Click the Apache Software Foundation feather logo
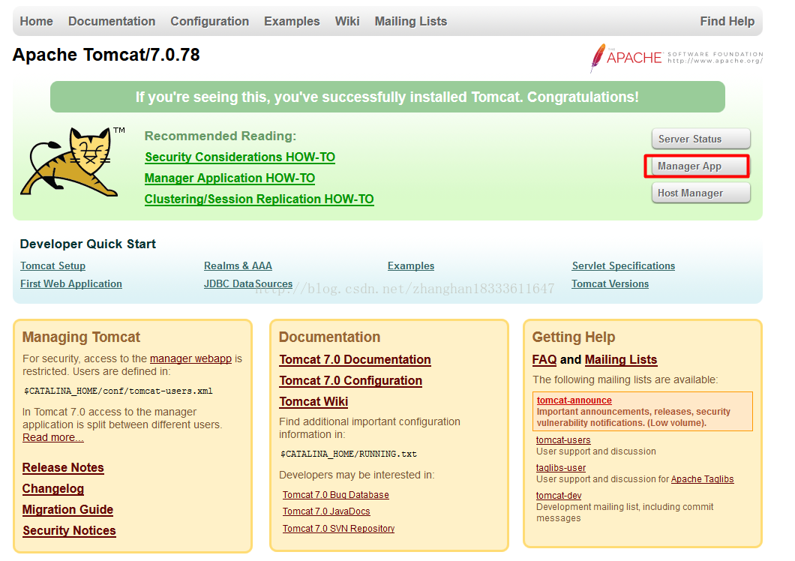Screen dimensions: 795x561 point(676,58)
